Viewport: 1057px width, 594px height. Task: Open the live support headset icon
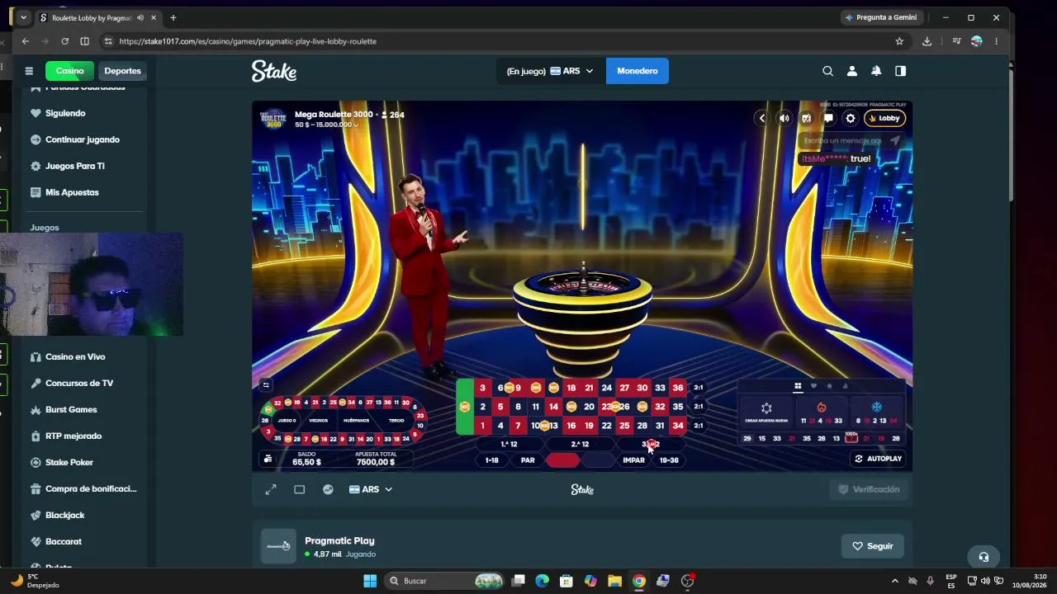tap(984, 557)
